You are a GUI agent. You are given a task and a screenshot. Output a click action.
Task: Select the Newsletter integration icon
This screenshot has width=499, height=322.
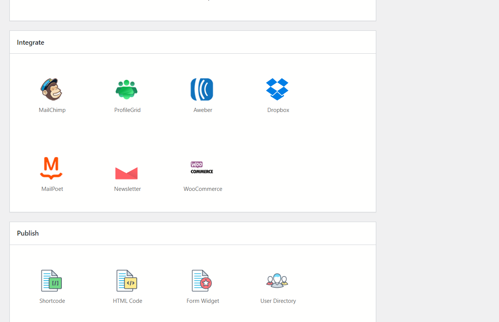coord(127,172)
